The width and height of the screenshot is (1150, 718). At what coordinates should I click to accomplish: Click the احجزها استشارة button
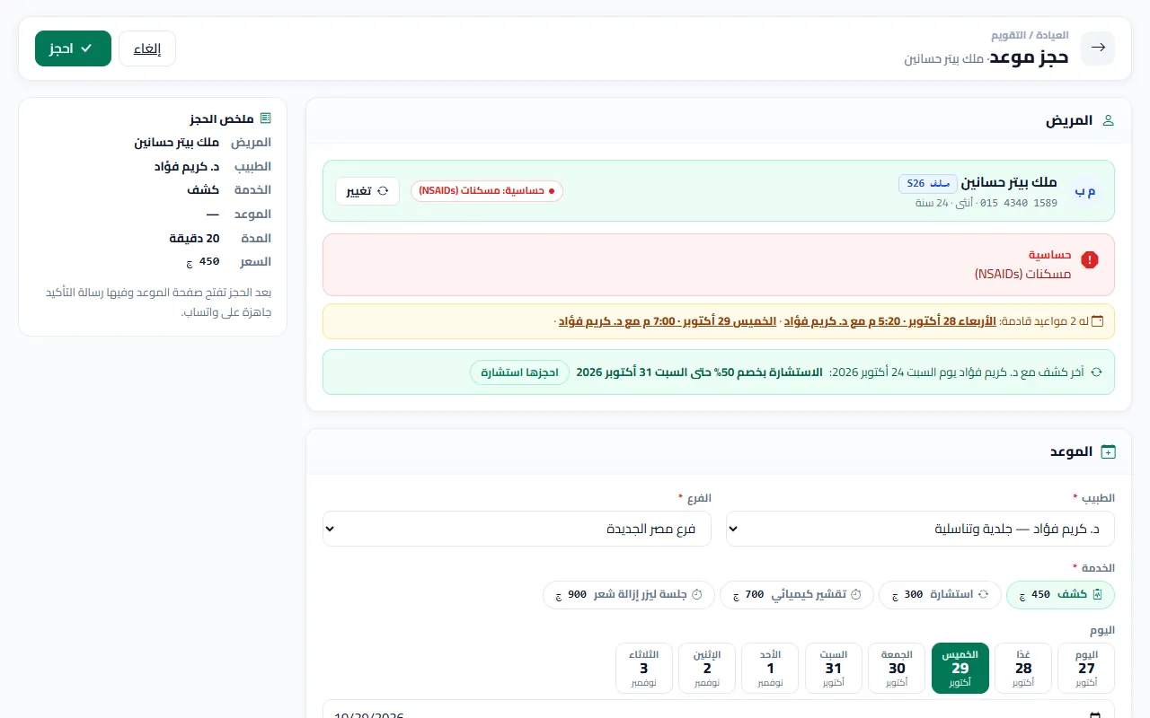519,372
